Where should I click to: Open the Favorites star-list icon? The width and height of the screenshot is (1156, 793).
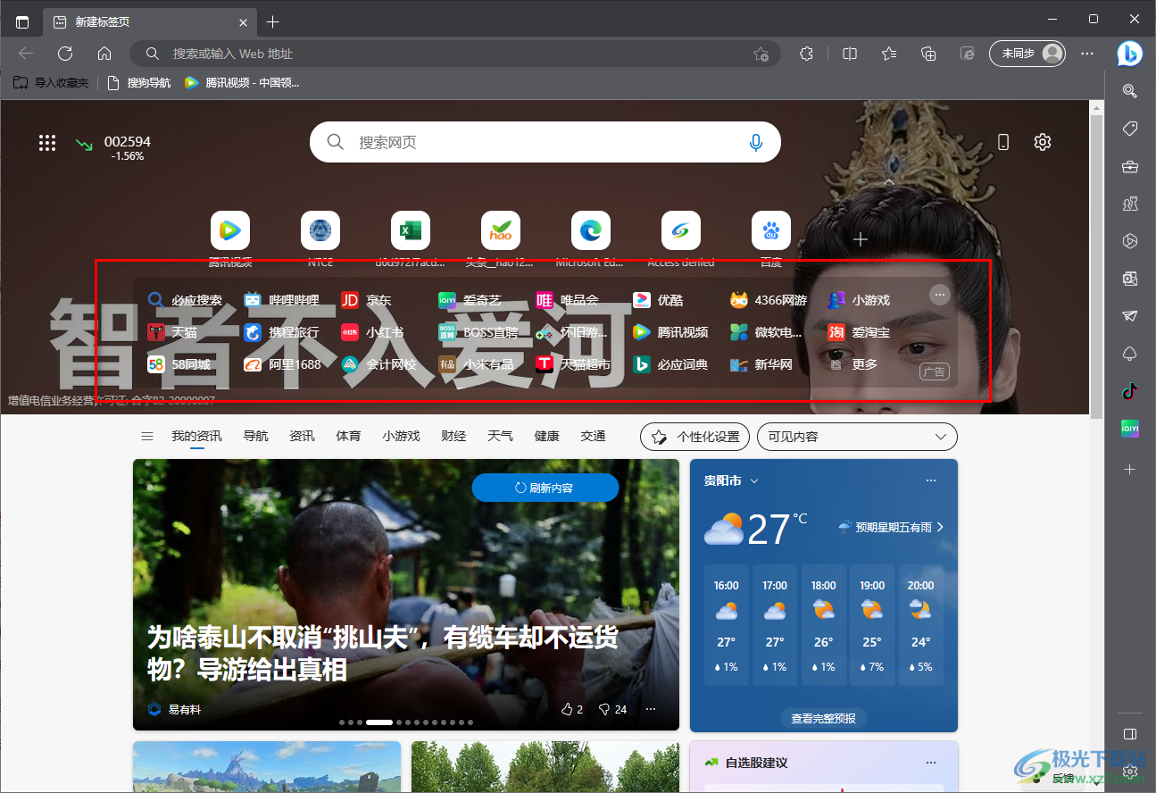(889, 54)
